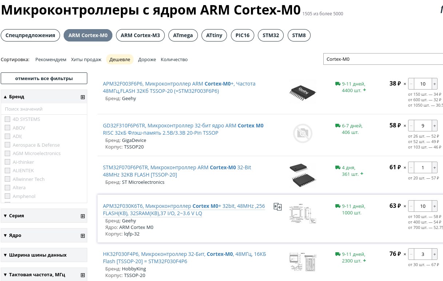Click the STM32F070F6P6TR chip image

click(x=303, y=175)
